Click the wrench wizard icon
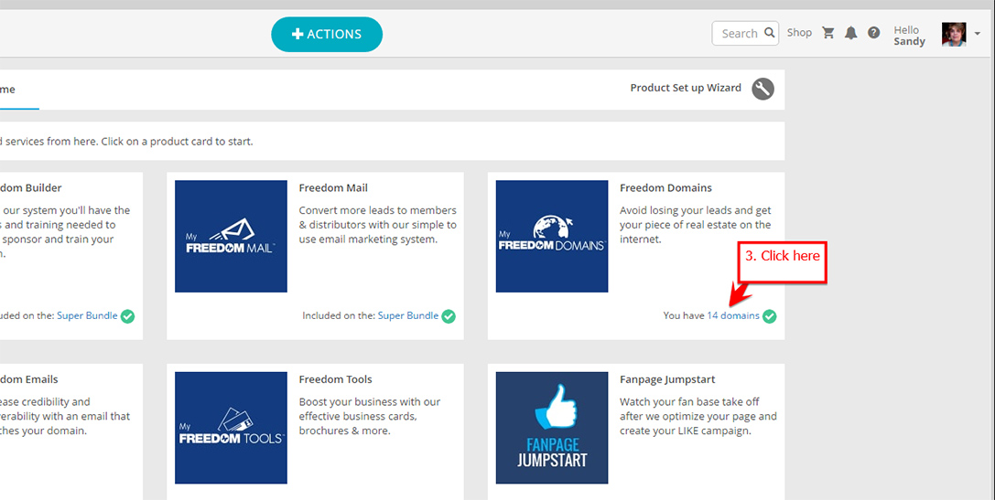Image resolution: width=995 pixels, height=500 pixels. (762, 90)
